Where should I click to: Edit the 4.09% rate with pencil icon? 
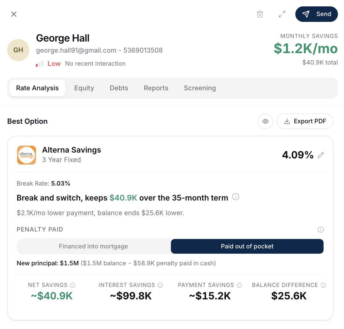coord(321,155)
